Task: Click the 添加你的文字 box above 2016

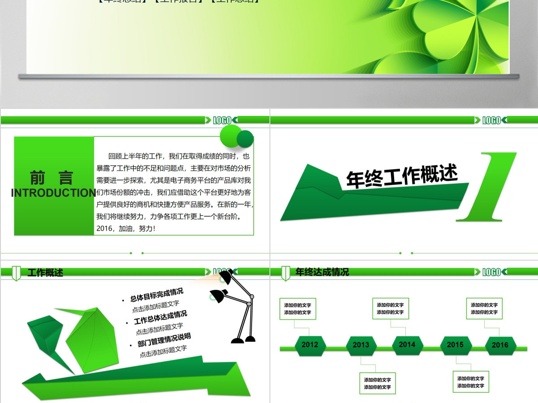Action: coord(484,309)
